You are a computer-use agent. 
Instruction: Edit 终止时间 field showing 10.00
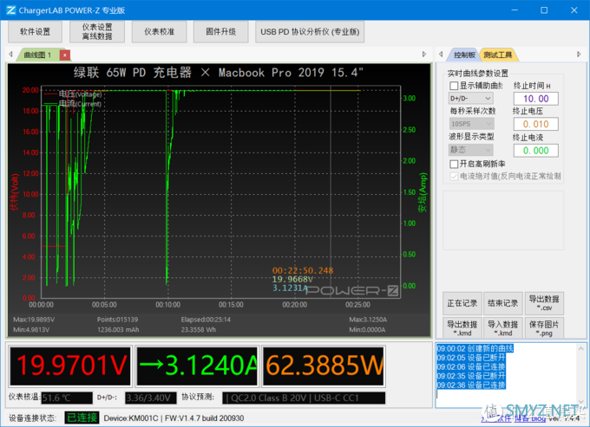click(x=536, y=99)
